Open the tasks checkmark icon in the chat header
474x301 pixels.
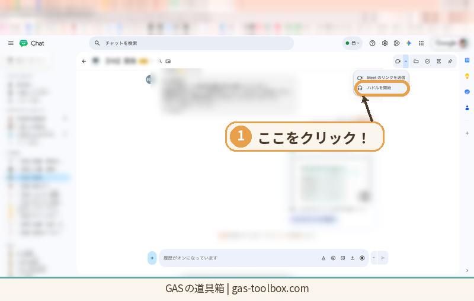427,62
